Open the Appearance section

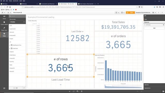click(x=154, y=88)
